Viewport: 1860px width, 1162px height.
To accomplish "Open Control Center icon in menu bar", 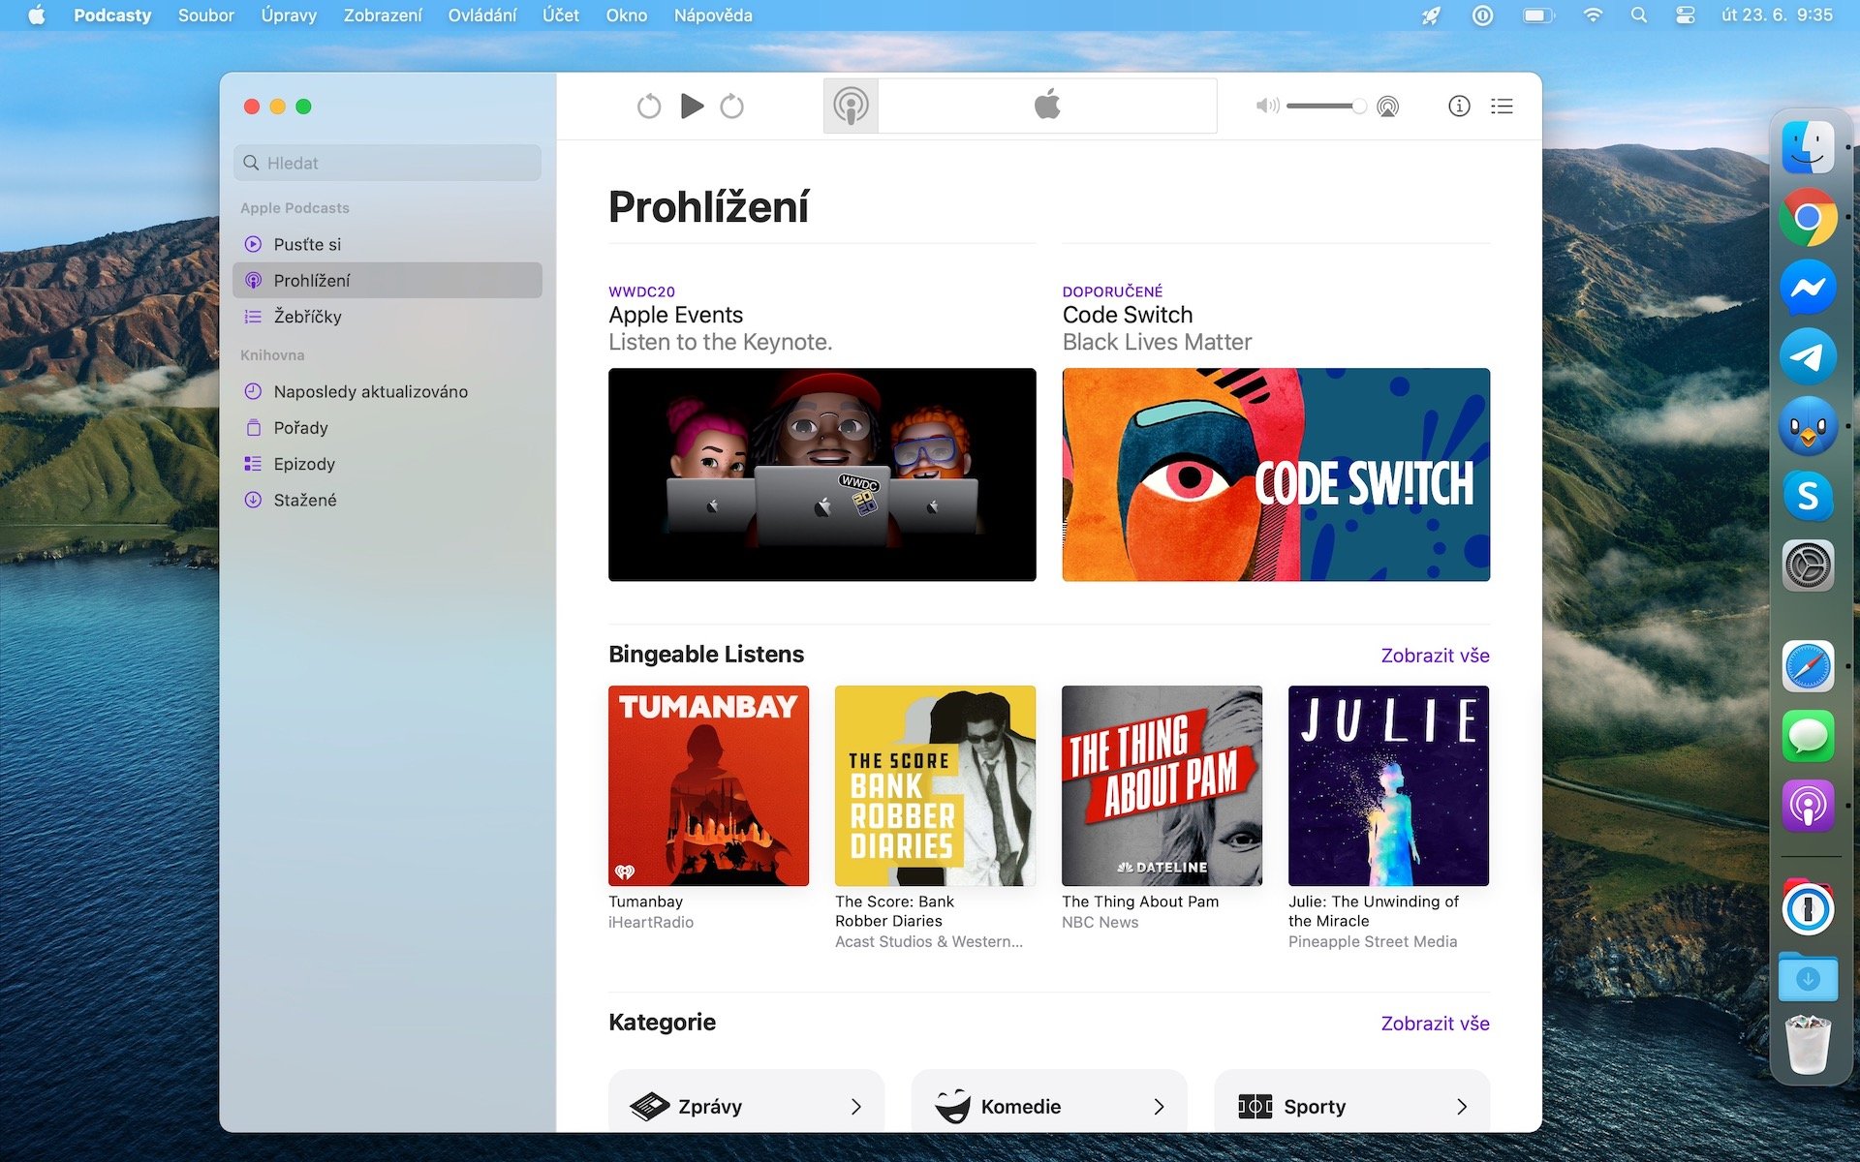I will 1686,15.
